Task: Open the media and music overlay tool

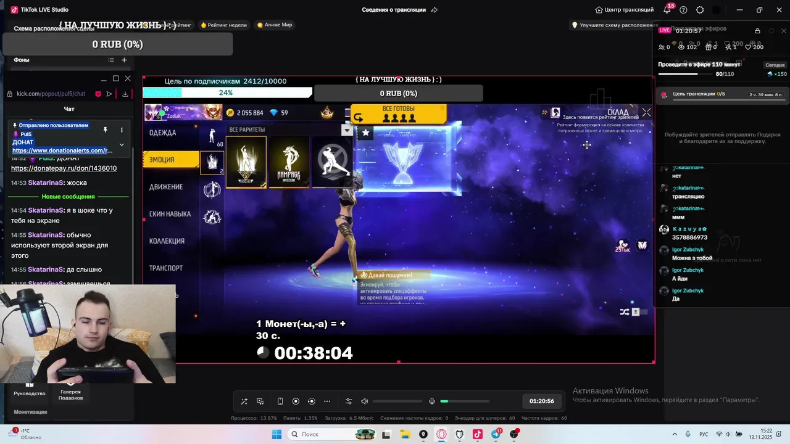Action: [260, 401]
